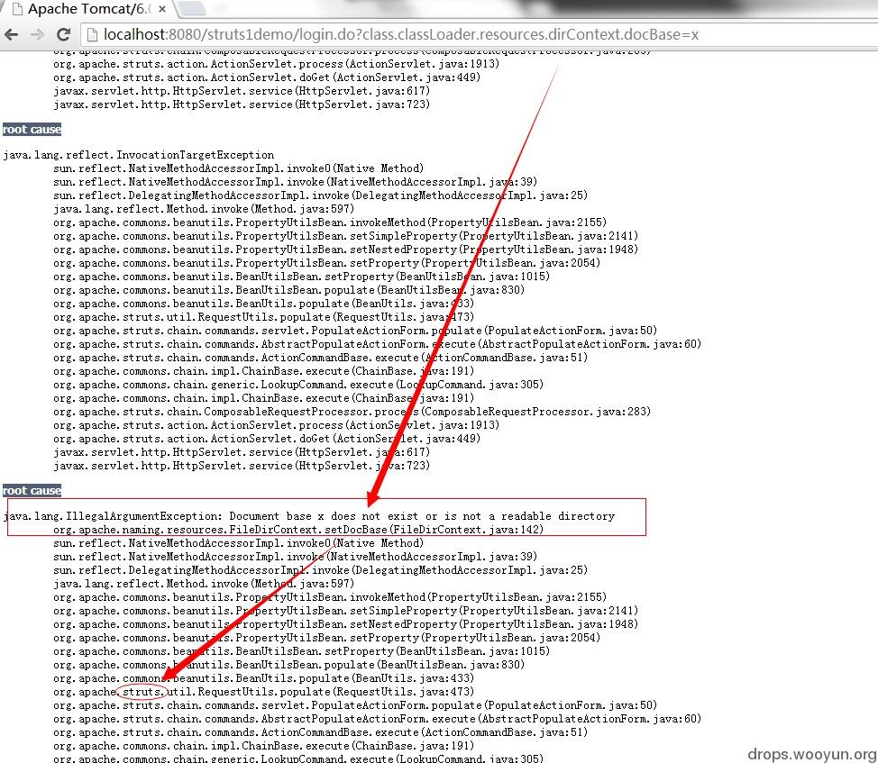Click root cause heading above IllegalArgumentException

[x=32, y=491]
